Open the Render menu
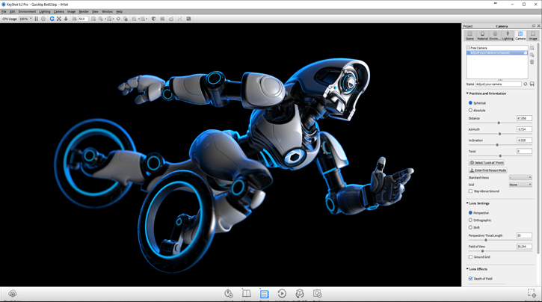Screen dimensions: 542x302 [x=84, y=12]
